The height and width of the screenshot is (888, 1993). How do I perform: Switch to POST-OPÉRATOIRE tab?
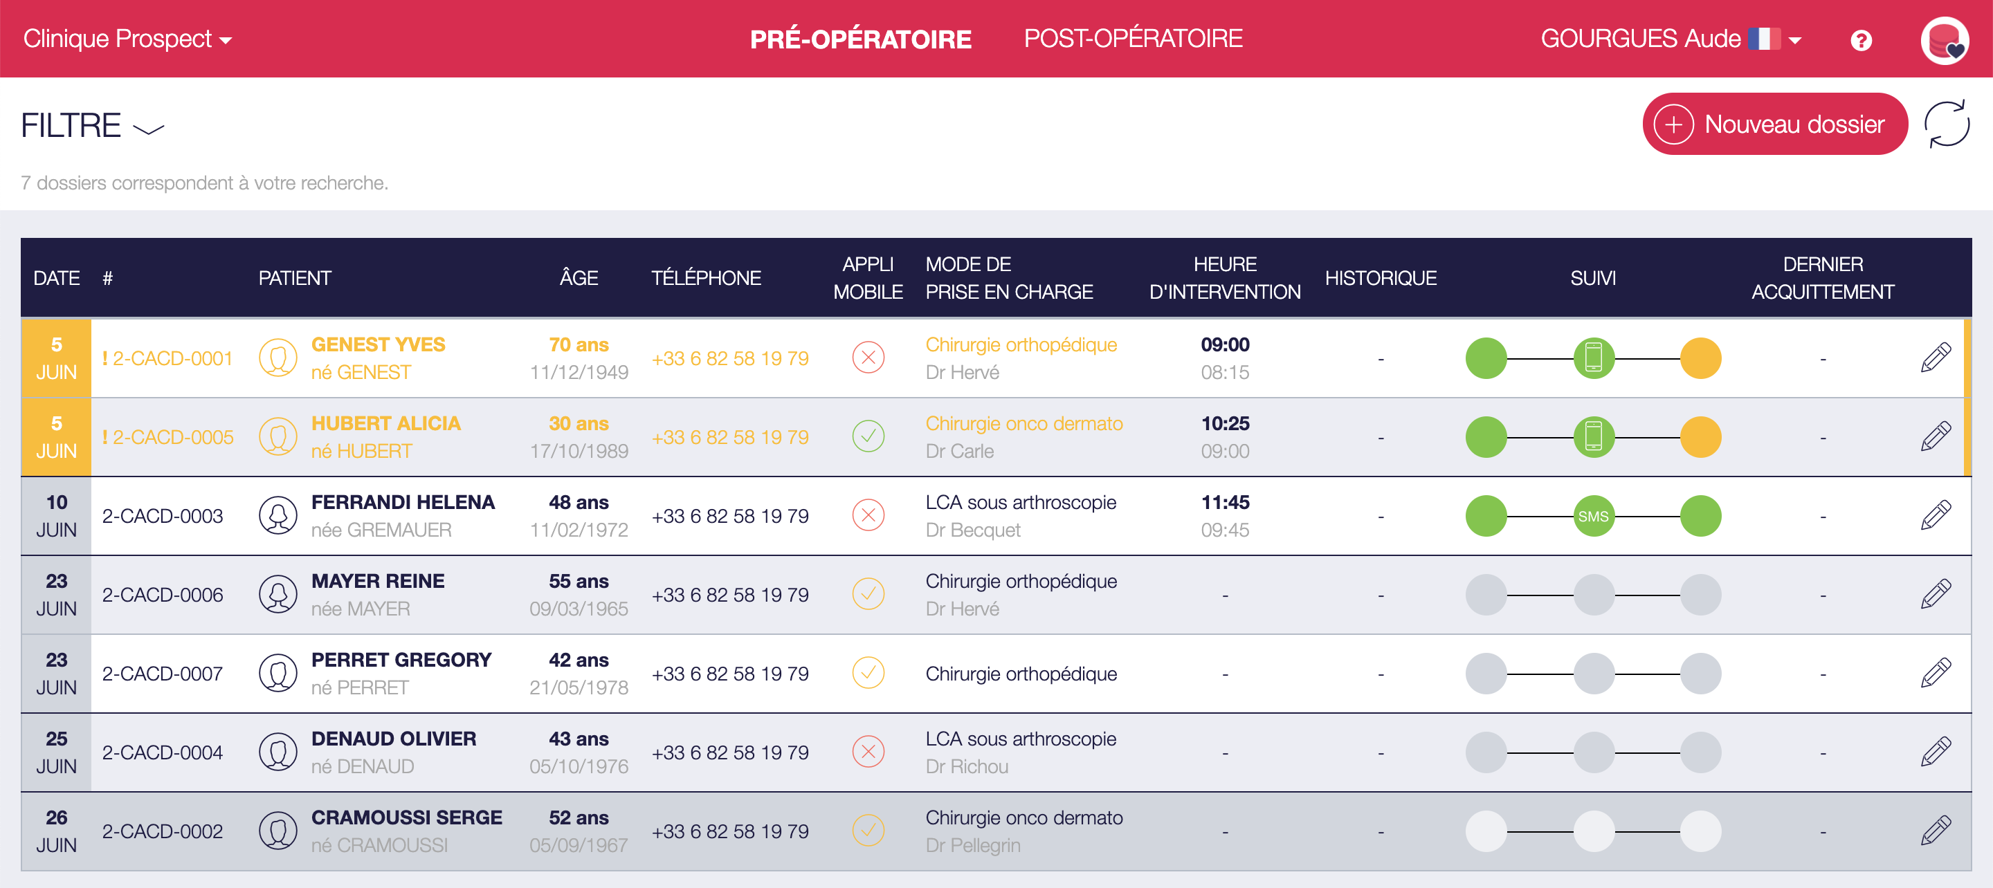[1133, 39]
